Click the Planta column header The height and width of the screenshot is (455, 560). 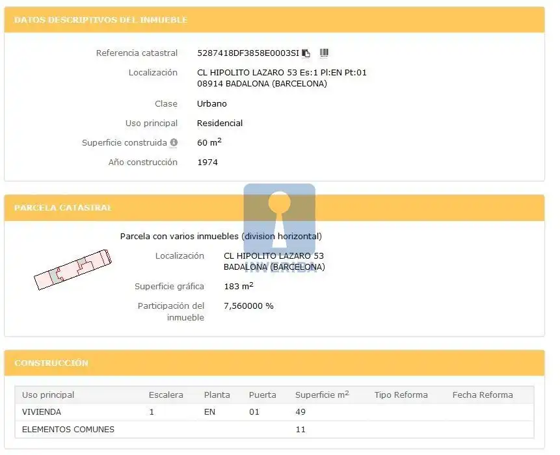coord(217,395)
